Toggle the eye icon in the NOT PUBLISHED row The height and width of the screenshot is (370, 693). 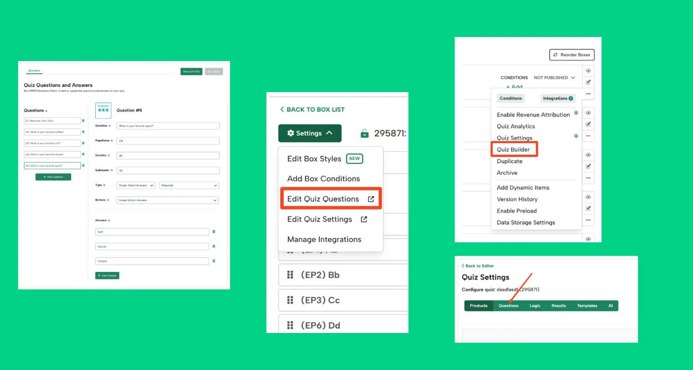tap(588, 71)
